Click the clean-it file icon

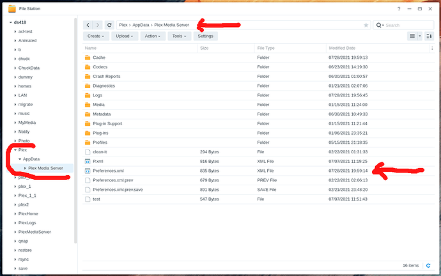[88, 152]
